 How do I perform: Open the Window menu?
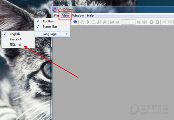click(78, 16)
